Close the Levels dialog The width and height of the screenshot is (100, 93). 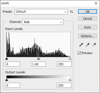tap(96, 3)
